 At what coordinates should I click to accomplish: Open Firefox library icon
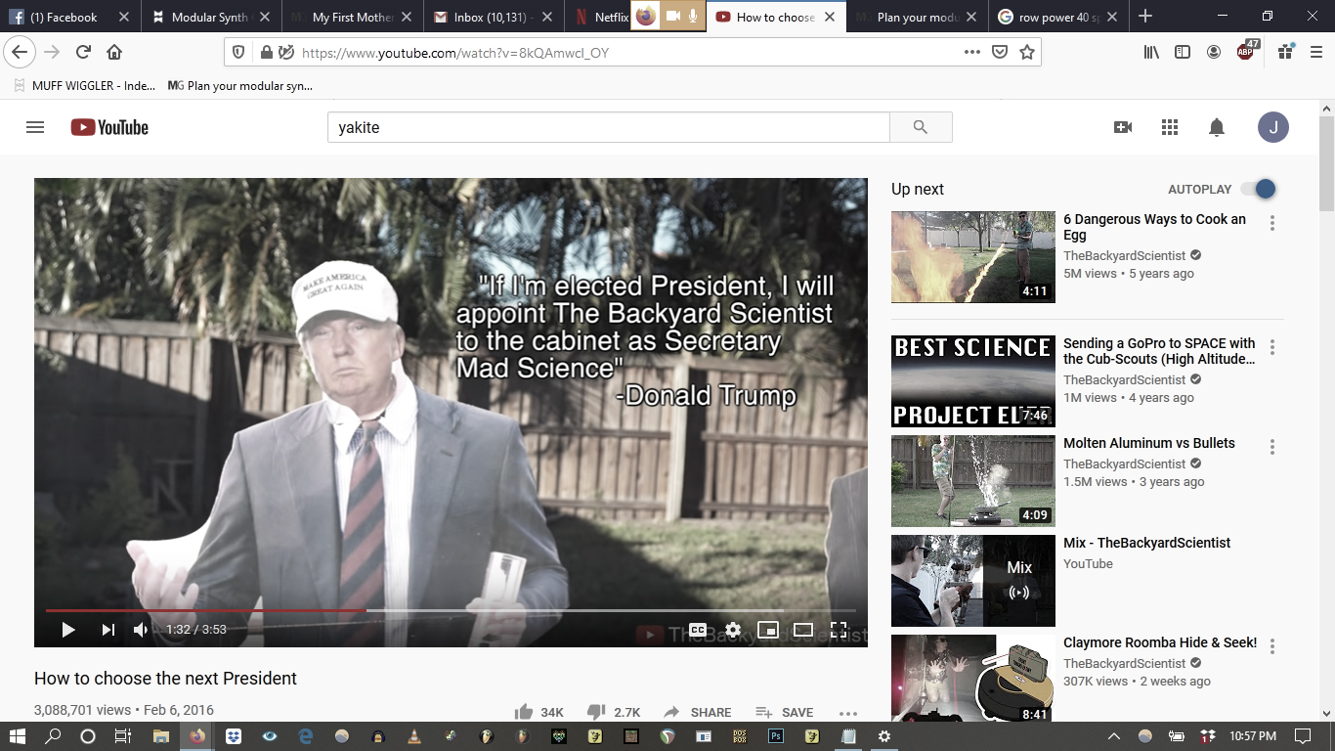coord(1151,53)
